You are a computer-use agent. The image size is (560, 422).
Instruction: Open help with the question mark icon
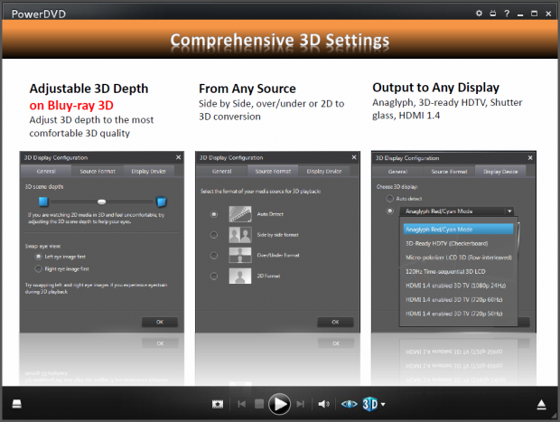(507, 14)
